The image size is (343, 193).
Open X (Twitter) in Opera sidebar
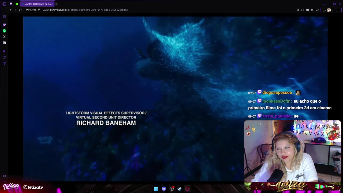tap(4, 37)
